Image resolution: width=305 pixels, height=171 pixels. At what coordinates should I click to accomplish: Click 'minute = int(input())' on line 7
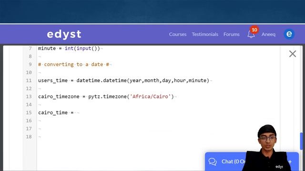(x=69, y=48)
